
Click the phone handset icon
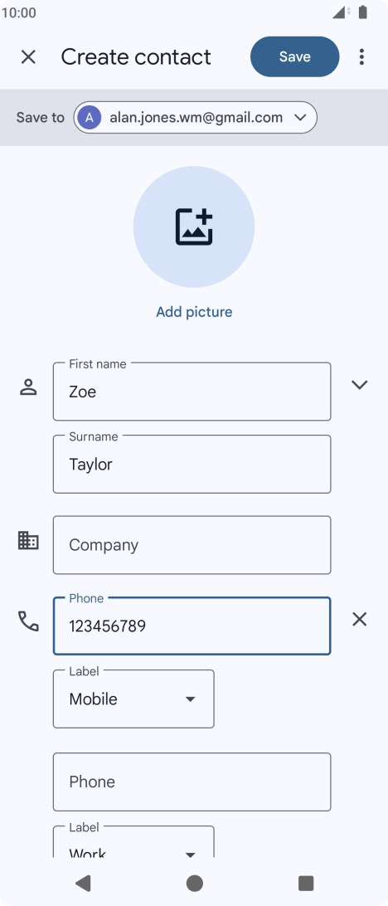coord(28,621)
